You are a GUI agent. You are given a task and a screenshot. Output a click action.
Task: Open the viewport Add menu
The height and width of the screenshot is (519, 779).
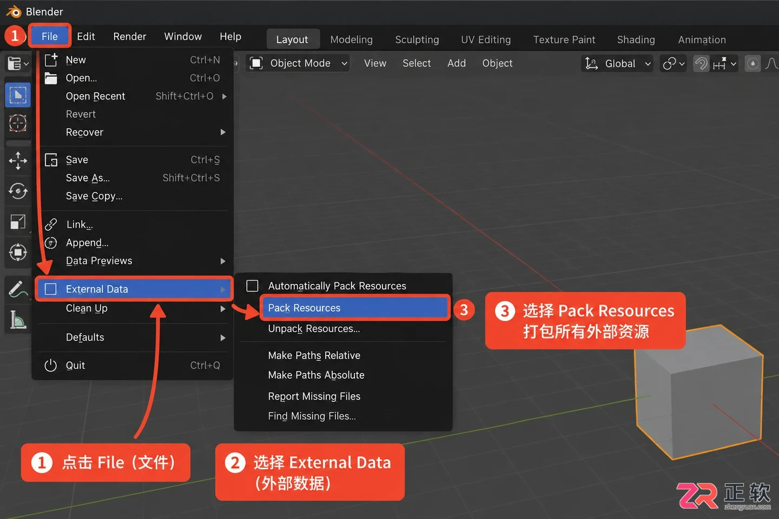click(457, 63)
